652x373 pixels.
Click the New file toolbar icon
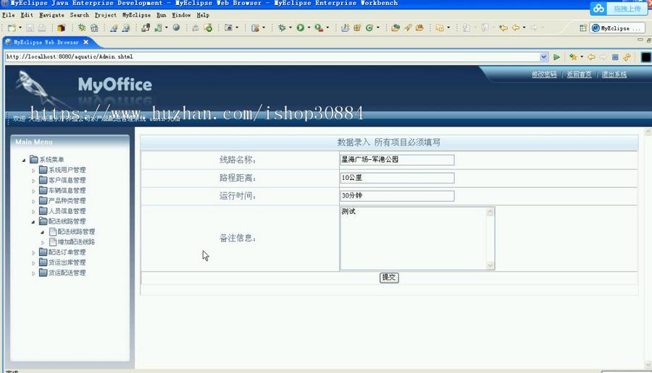coord(12,27)
